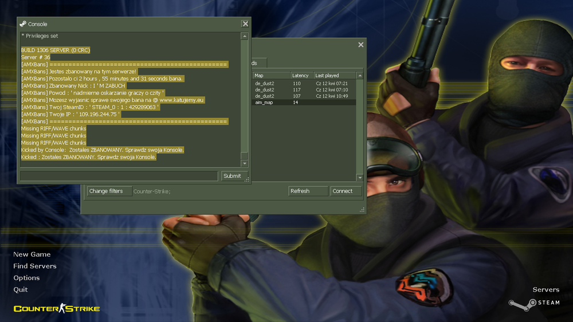Viewport: 573px width, 322px height.
Task: Click 'Cz 12 kwi 10:49' last played cell
Action: point(332,96)
